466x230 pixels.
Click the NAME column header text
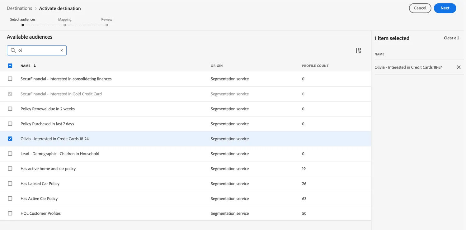tap(26, 66)
